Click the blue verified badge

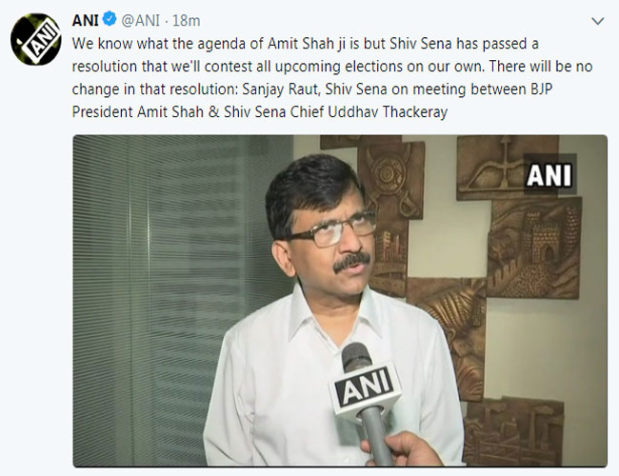110,20
